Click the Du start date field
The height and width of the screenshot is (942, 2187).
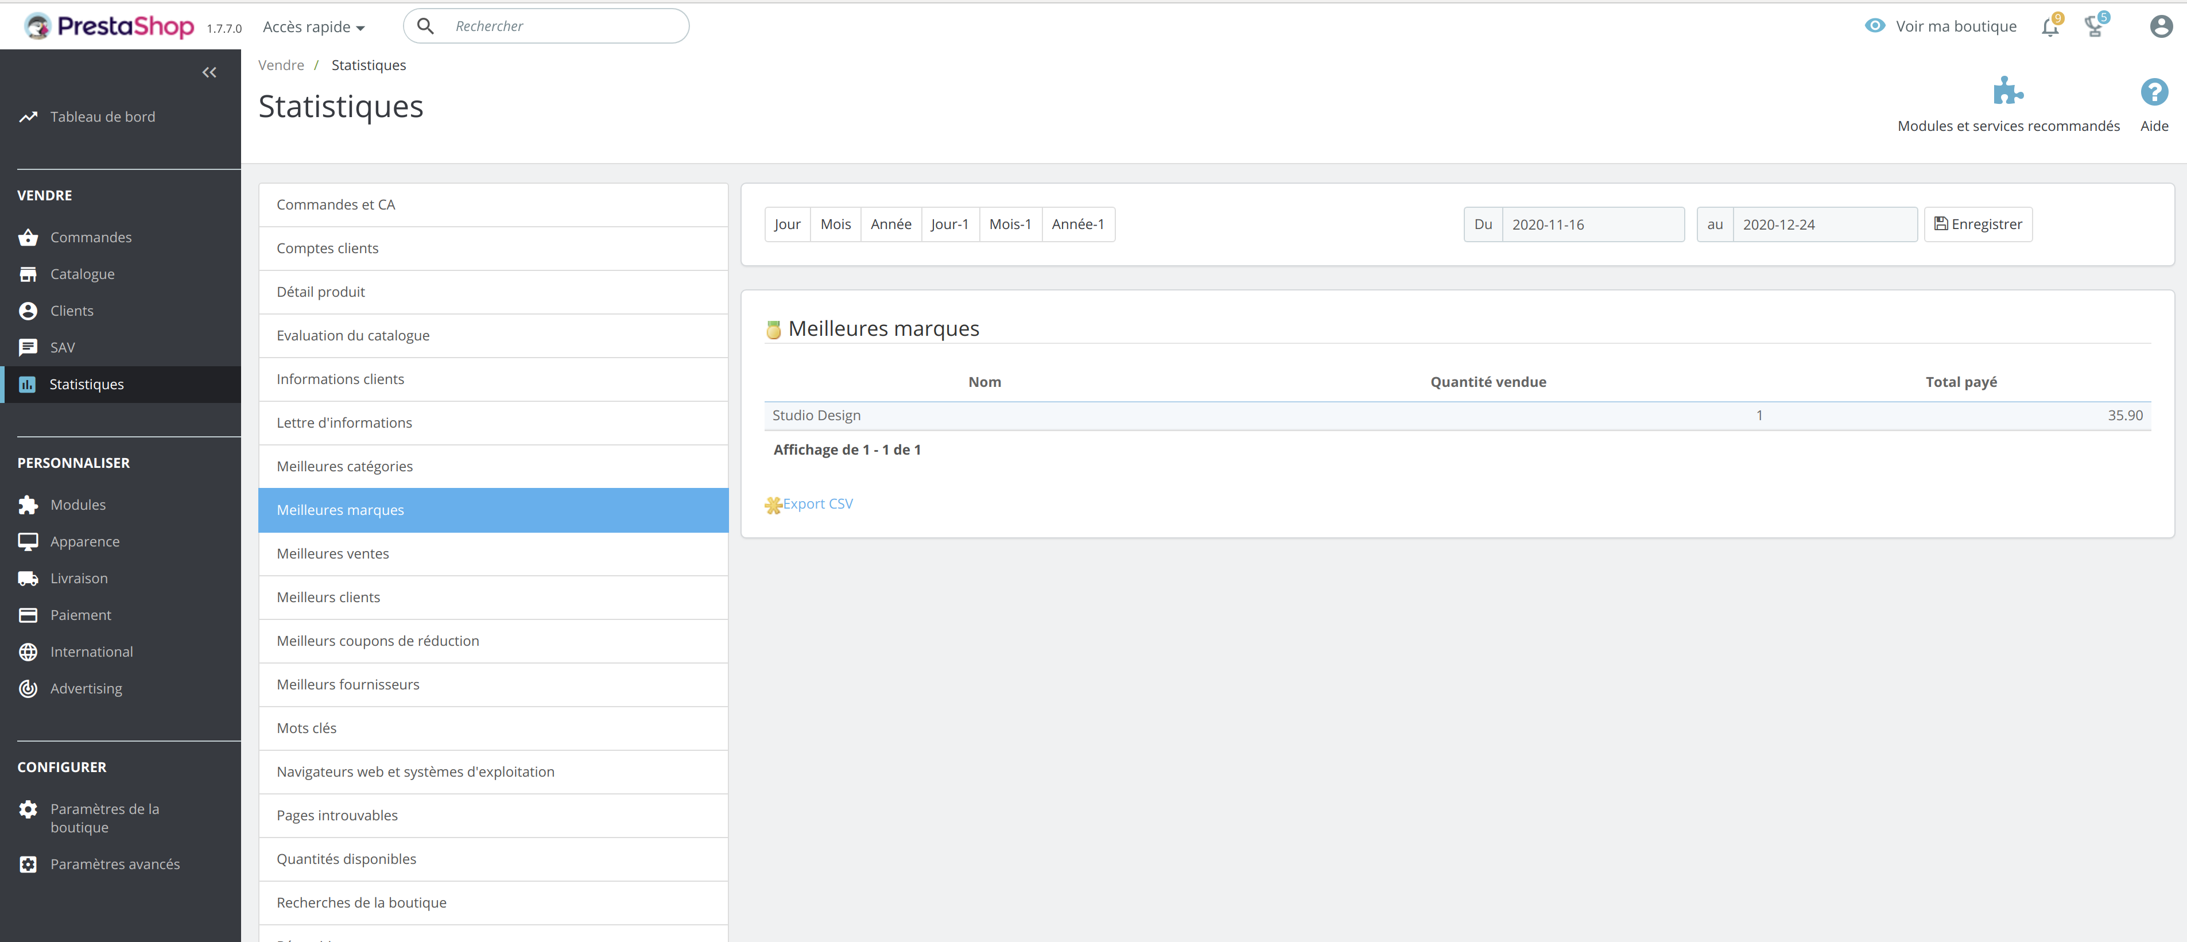(x=1592, y=225)
